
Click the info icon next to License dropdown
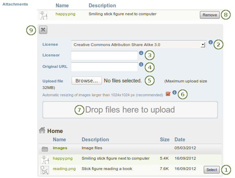210,42
